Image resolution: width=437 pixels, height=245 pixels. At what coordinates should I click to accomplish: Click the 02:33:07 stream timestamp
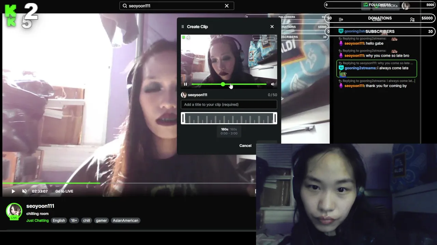tap(40, 191)
